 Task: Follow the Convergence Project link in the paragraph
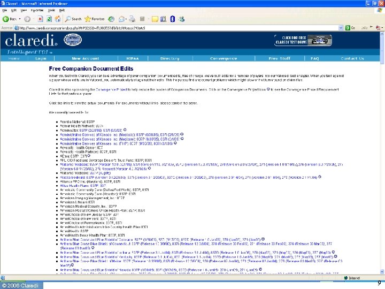pyautogui.click(x=111, y=89)
